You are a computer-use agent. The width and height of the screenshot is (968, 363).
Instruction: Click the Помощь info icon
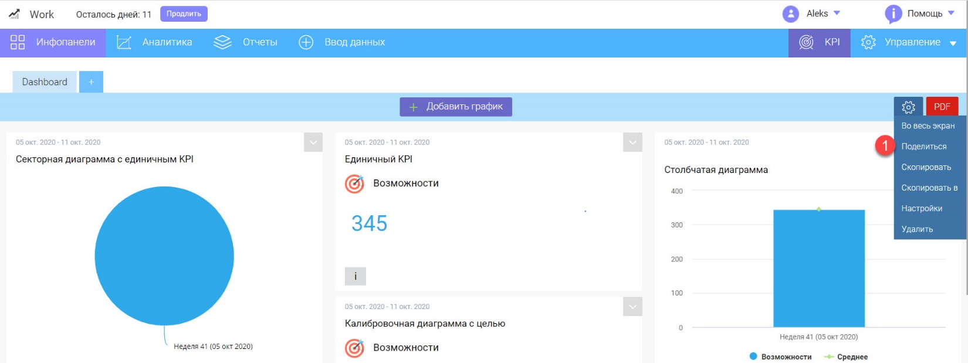click(x=893, y=14)
